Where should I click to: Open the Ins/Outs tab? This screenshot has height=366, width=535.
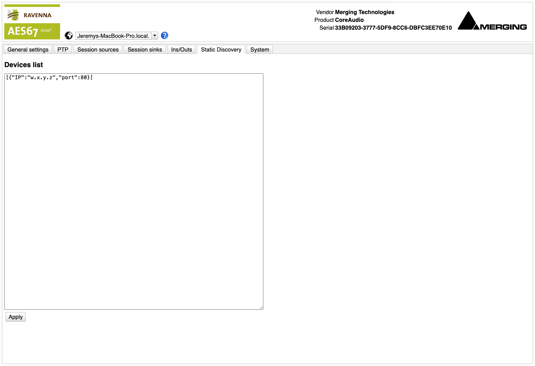point(181,50)
